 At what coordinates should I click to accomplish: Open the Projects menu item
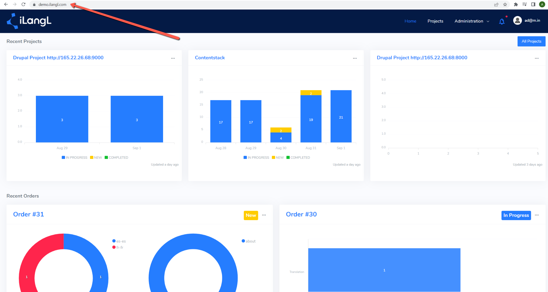[x=435, y=21]
